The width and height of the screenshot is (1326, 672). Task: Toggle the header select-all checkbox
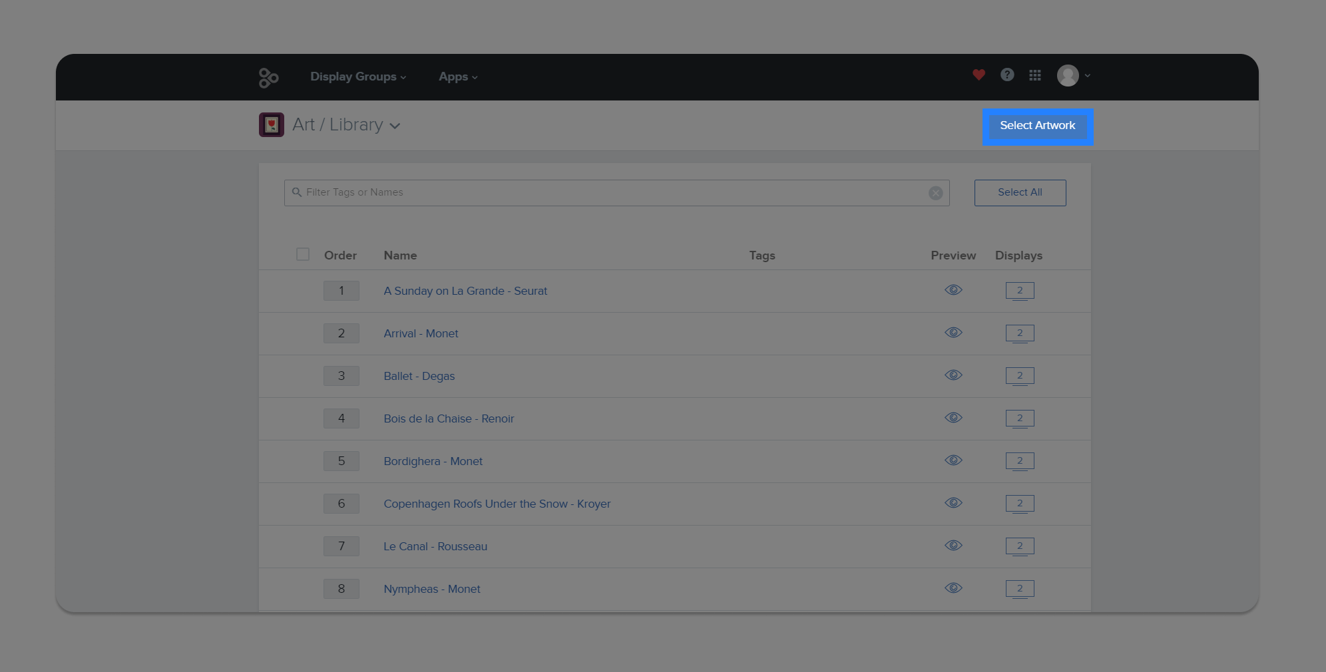(303, 254)
